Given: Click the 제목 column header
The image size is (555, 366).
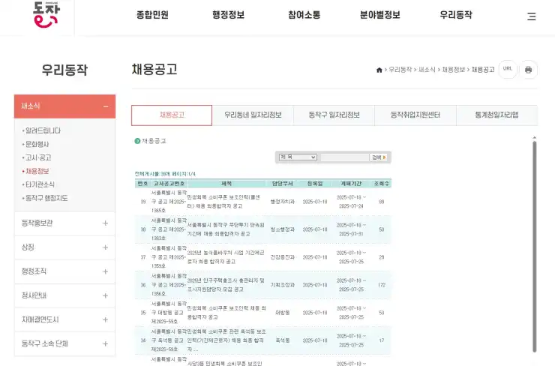Looking at the screenshot, I should (x=226, y=183).
